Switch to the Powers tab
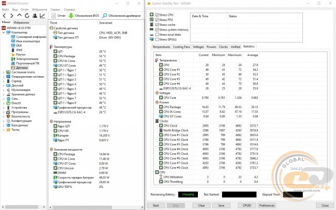336x210 pixels. coord(211,47)
